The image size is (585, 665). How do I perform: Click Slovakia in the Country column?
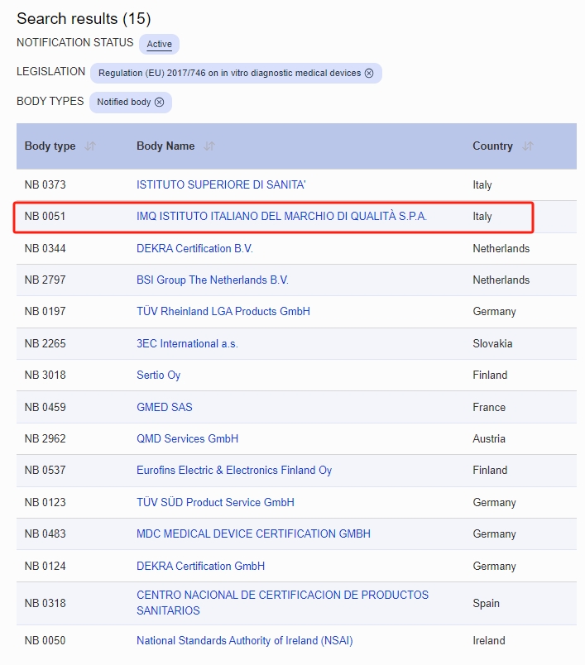492,343
